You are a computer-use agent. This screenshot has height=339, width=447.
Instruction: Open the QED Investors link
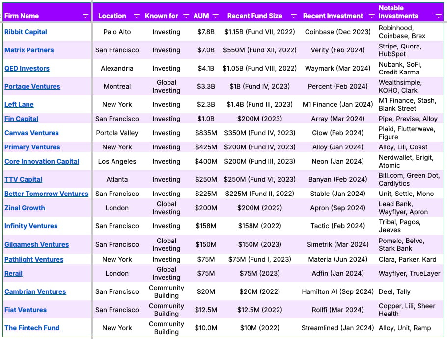27,68
